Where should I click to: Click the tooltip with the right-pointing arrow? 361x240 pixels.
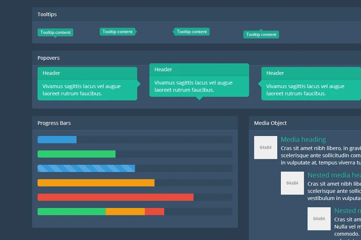(x=117, y=32)
